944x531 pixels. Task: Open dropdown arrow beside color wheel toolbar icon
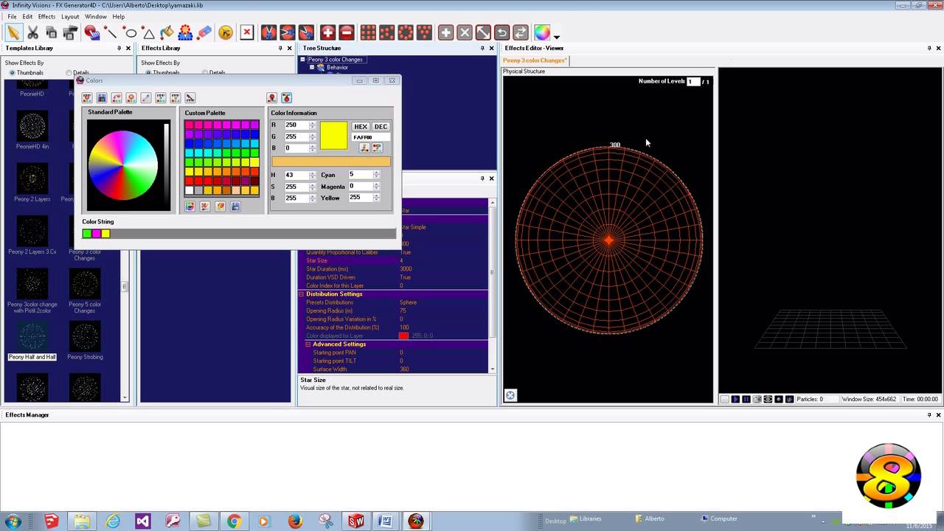click(557, 36)
